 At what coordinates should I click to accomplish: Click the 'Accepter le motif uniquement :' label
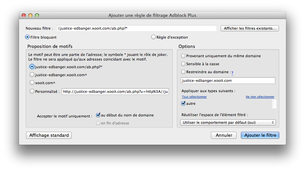pos(65,116)
